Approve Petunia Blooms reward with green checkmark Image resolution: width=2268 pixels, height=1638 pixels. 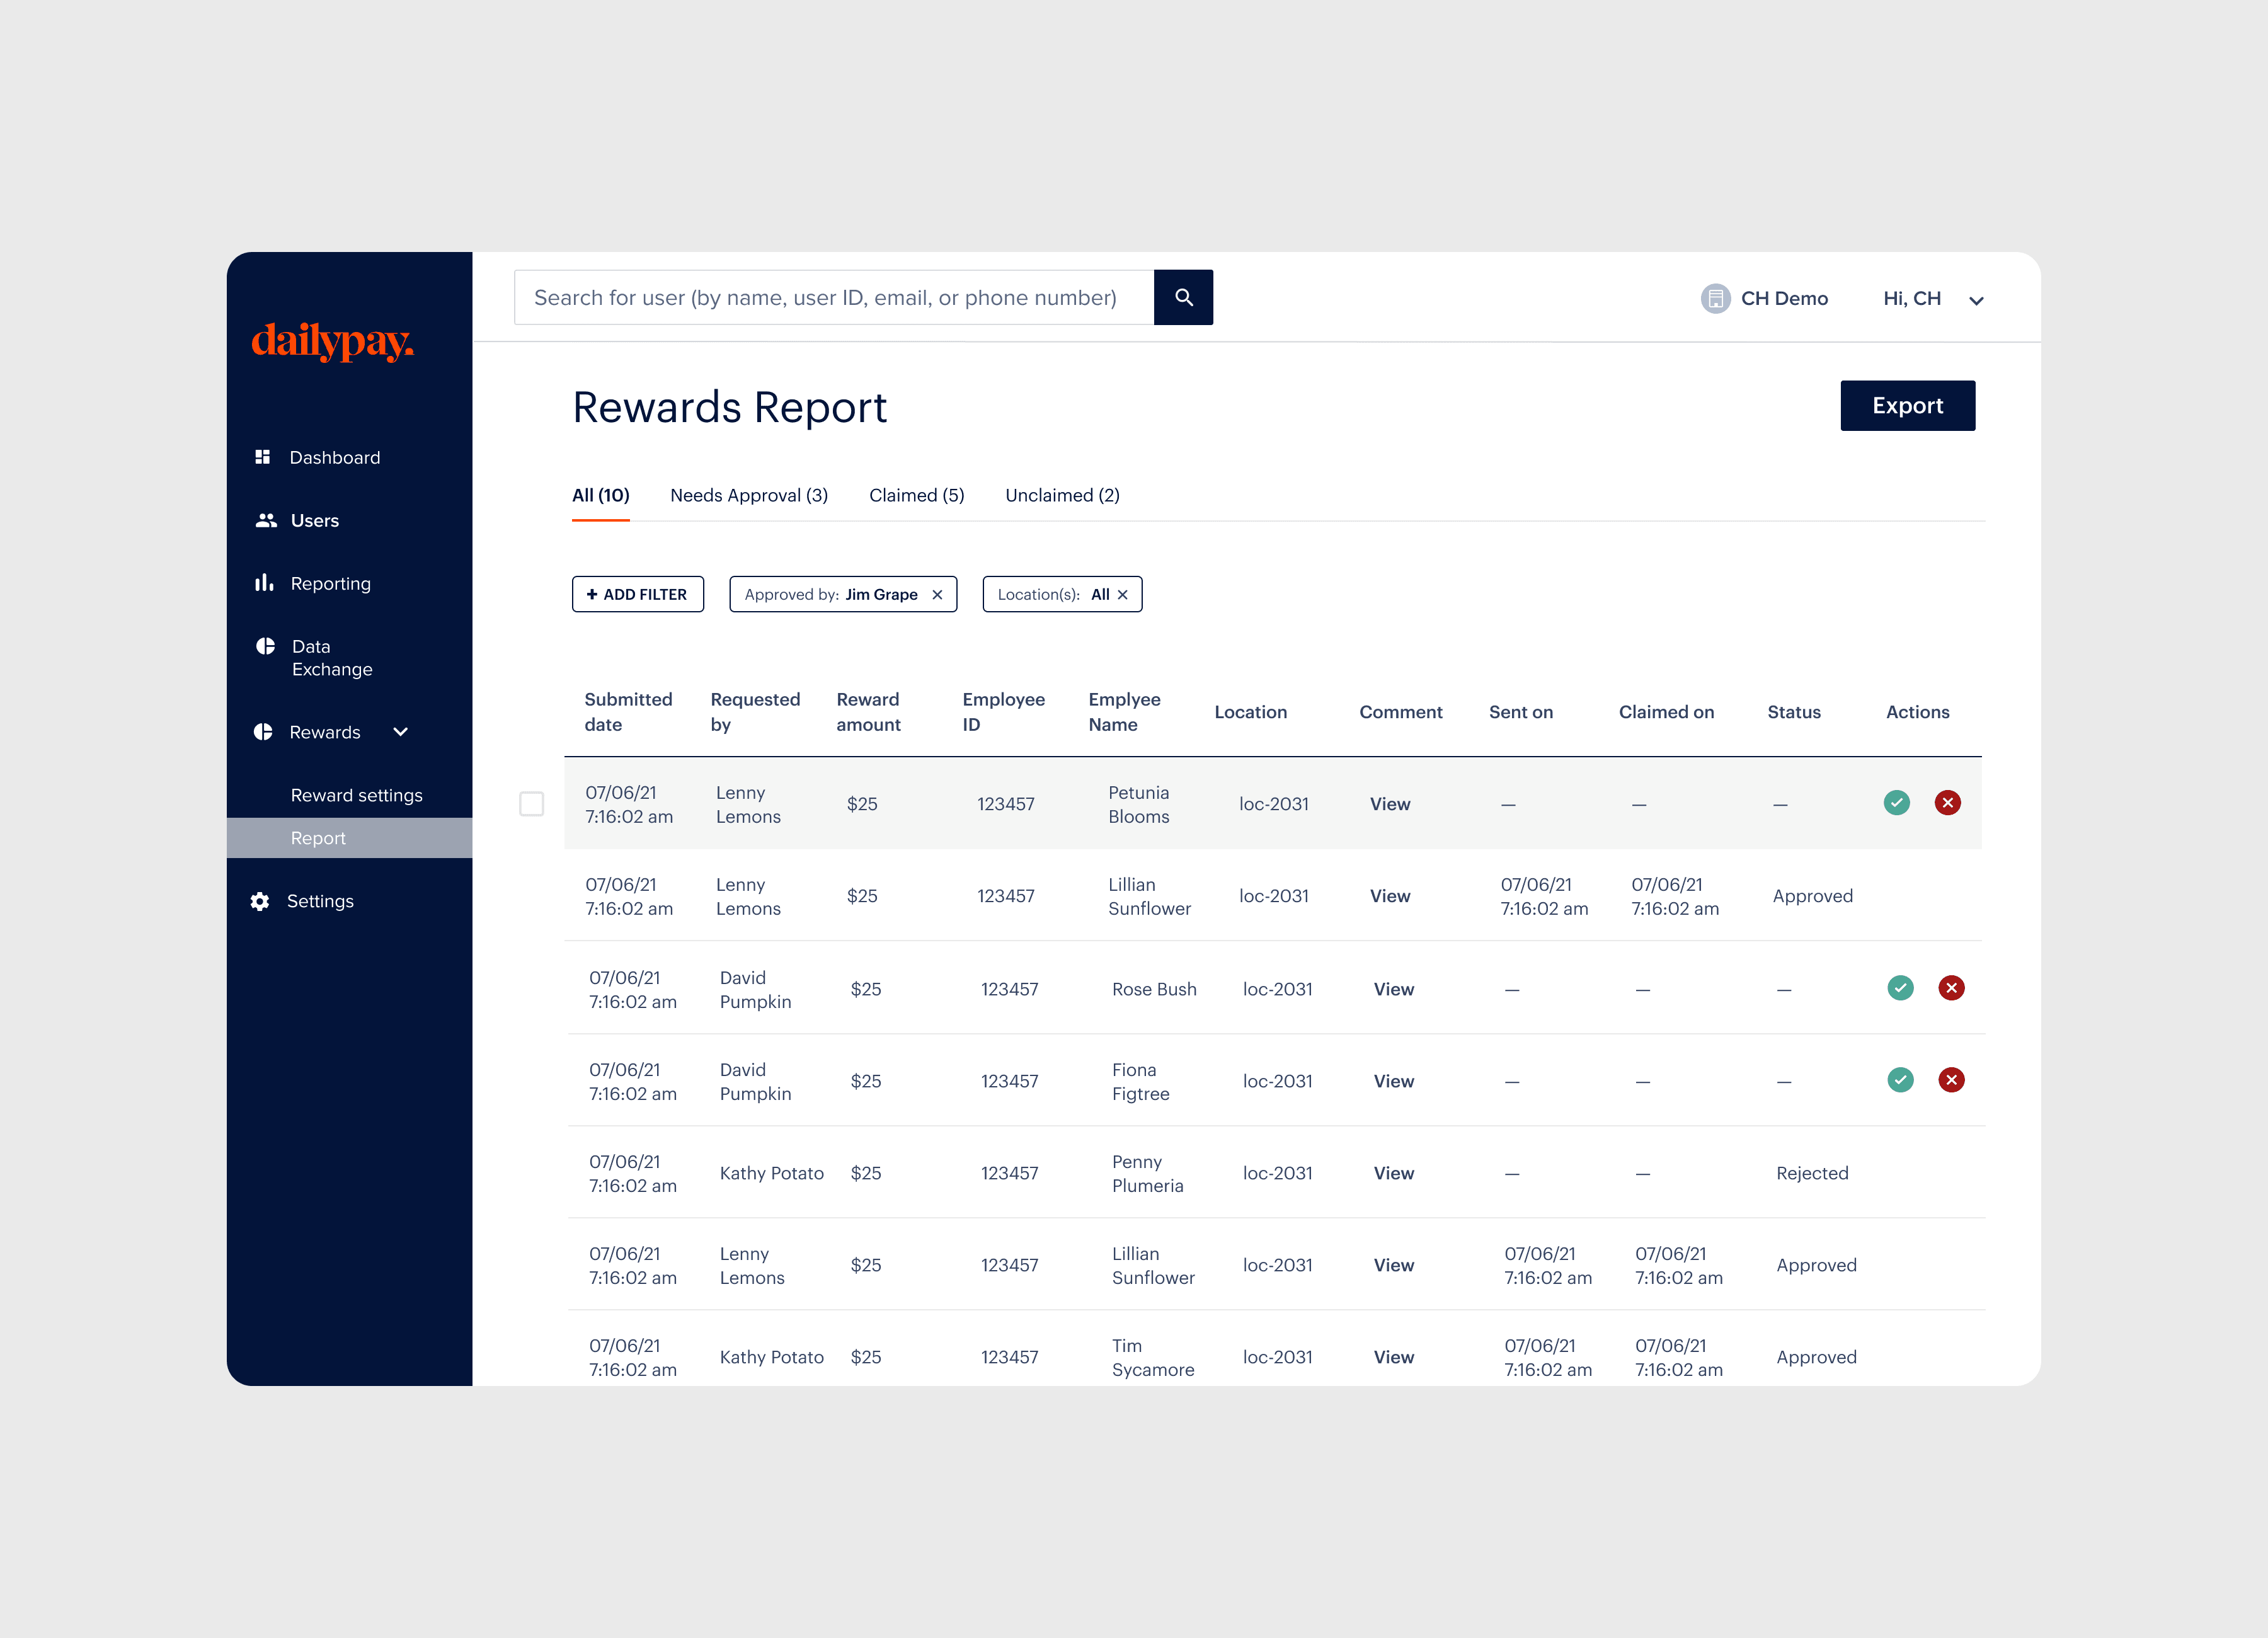(1896, 803)
